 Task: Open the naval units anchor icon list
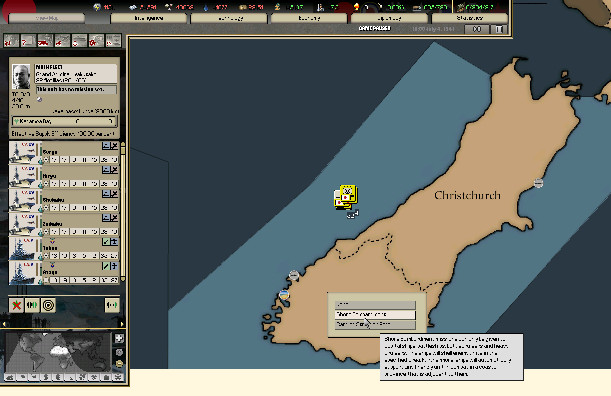click(79, 41)
